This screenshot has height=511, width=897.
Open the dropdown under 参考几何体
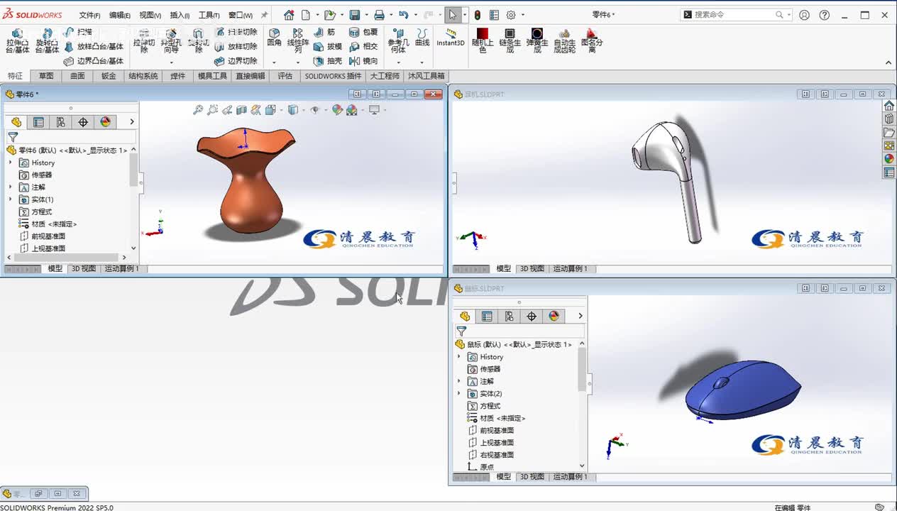[398, 63]
